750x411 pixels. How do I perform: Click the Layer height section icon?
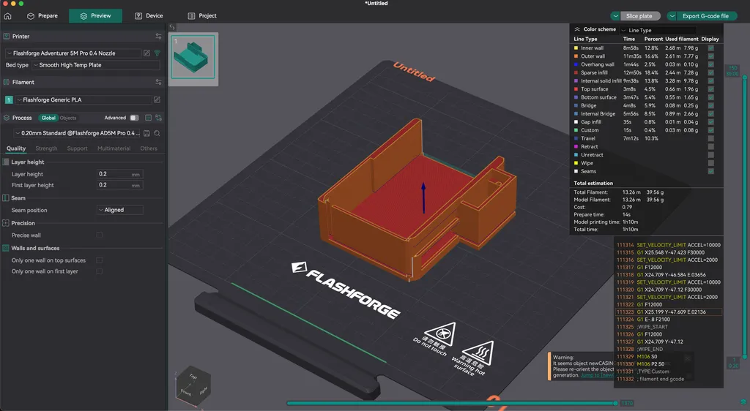pos(6,162)
